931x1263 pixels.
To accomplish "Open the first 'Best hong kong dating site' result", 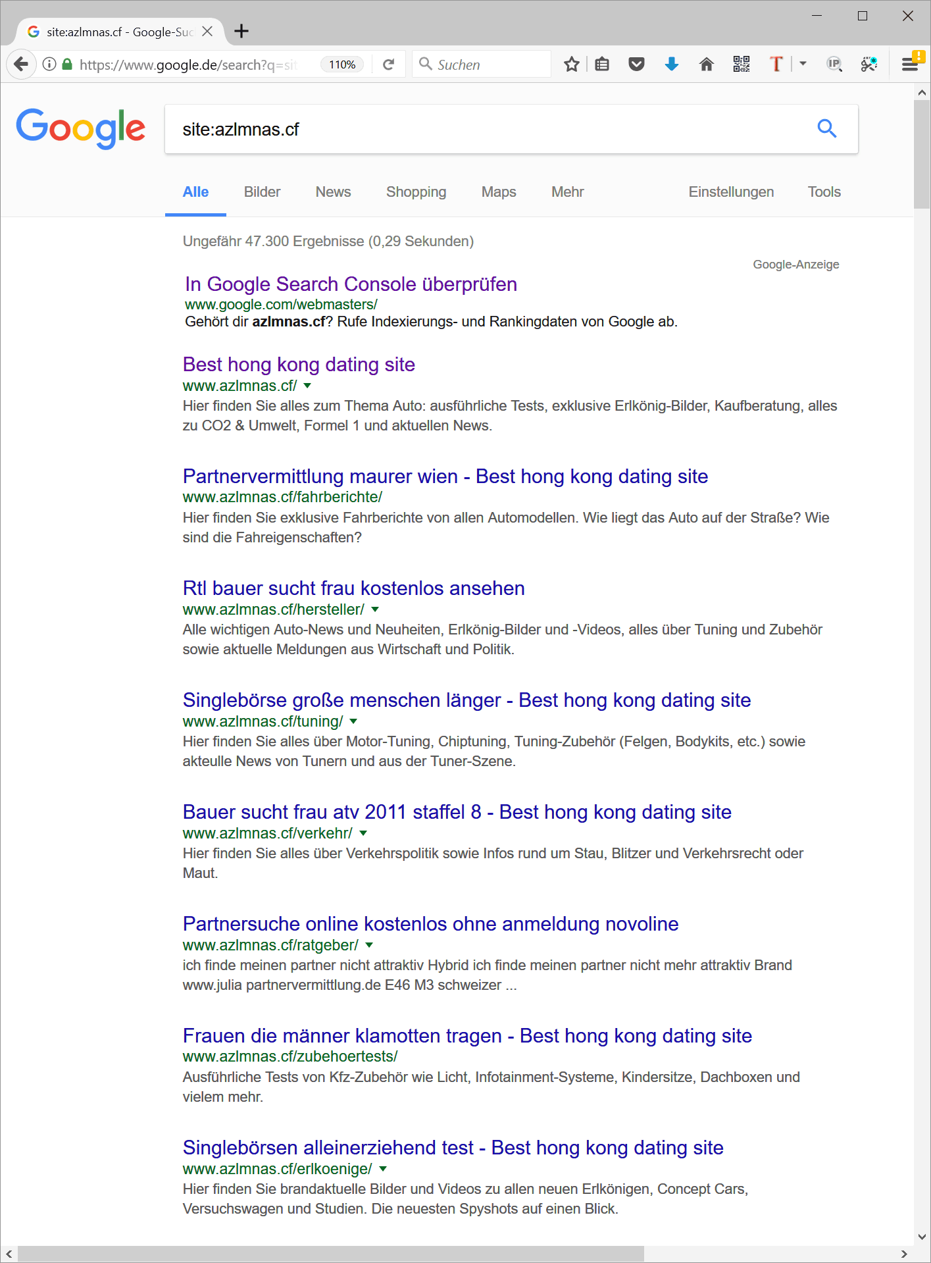I will coord(299,365).
